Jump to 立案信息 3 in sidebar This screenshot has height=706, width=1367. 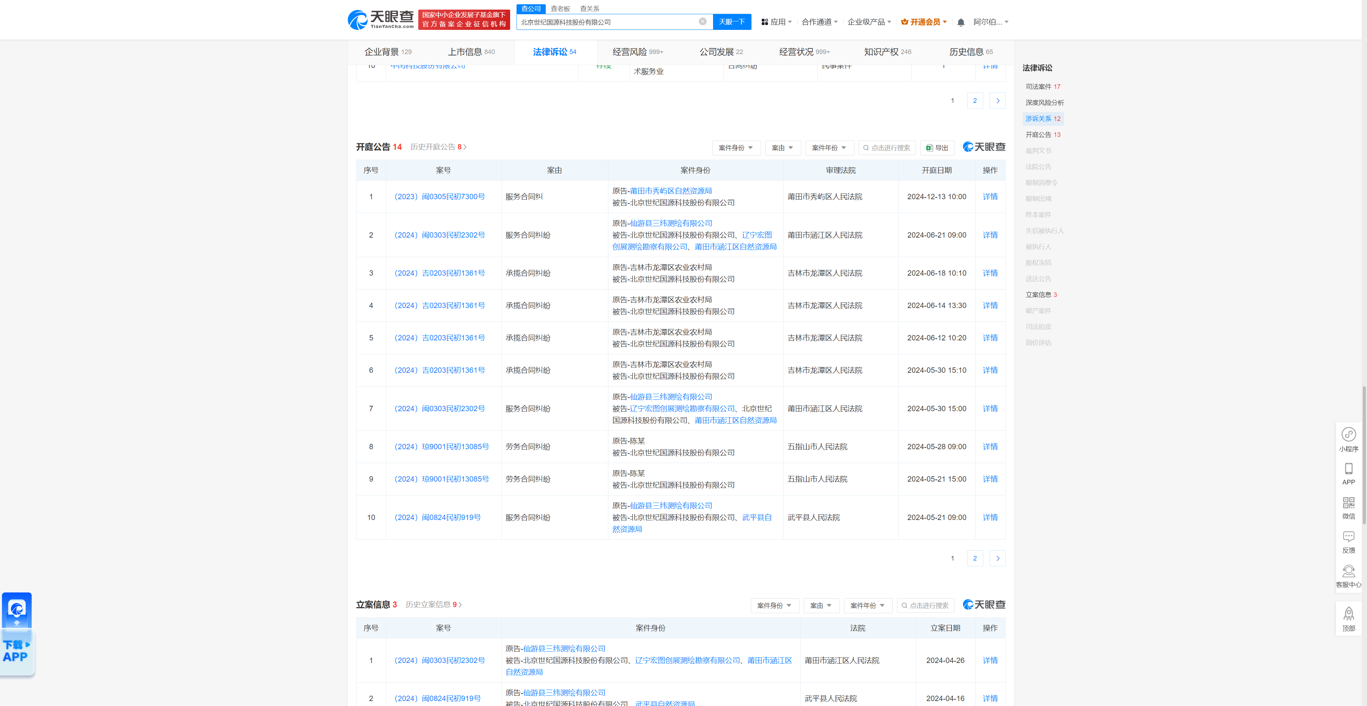(1041, 295)
